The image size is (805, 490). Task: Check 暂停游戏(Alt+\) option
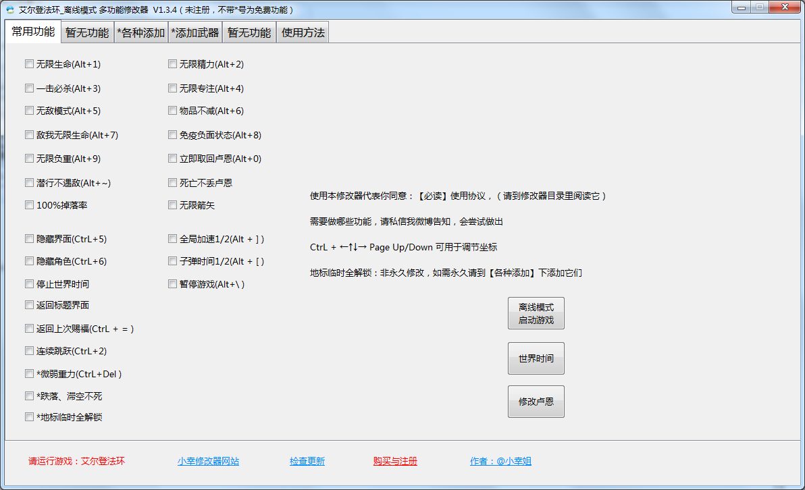172,283
